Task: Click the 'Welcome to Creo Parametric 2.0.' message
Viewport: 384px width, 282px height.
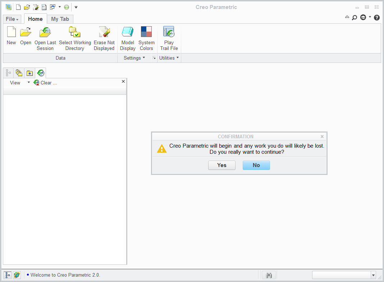Action: tap(65, 275)
